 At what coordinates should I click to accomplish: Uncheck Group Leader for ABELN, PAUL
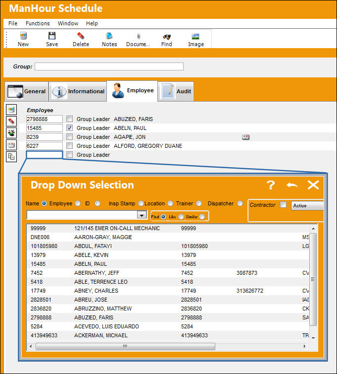(x=69, y=128)
